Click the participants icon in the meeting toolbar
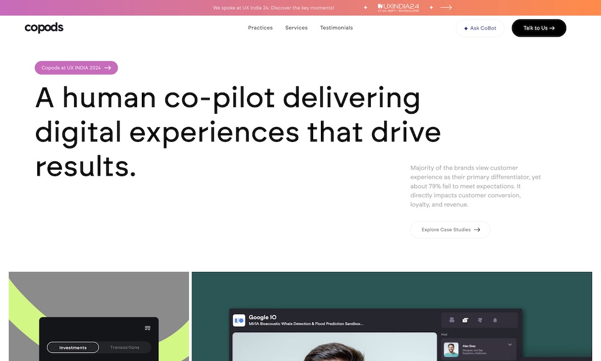 point(452,320)
